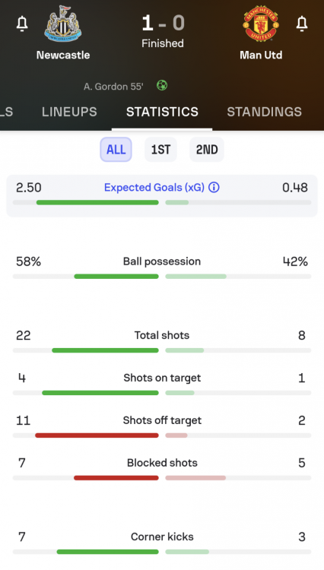Switch to the STANDINGS tab
Screen dimensions: 324x570
coord(265,112)
